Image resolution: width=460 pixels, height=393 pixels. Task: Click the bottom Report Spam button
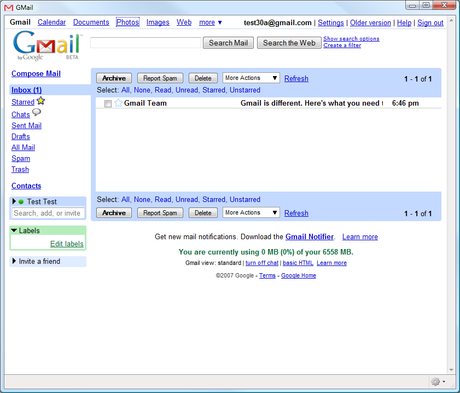pyautogui.click(x=160, y=213)
